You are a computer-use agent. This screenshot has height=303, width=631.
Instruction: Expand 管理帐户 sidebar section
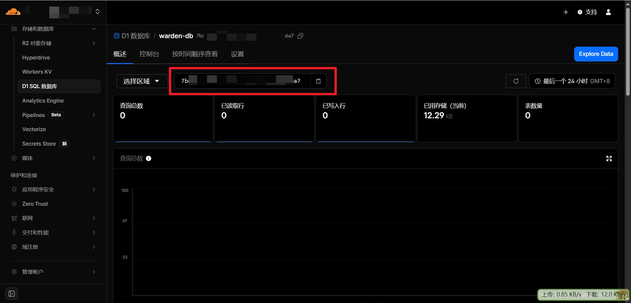click(x=94, y=272)
